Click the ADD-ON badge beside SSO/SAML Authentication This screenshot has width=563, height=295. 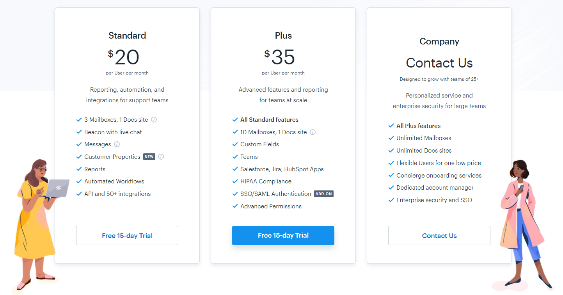(324, 194)
